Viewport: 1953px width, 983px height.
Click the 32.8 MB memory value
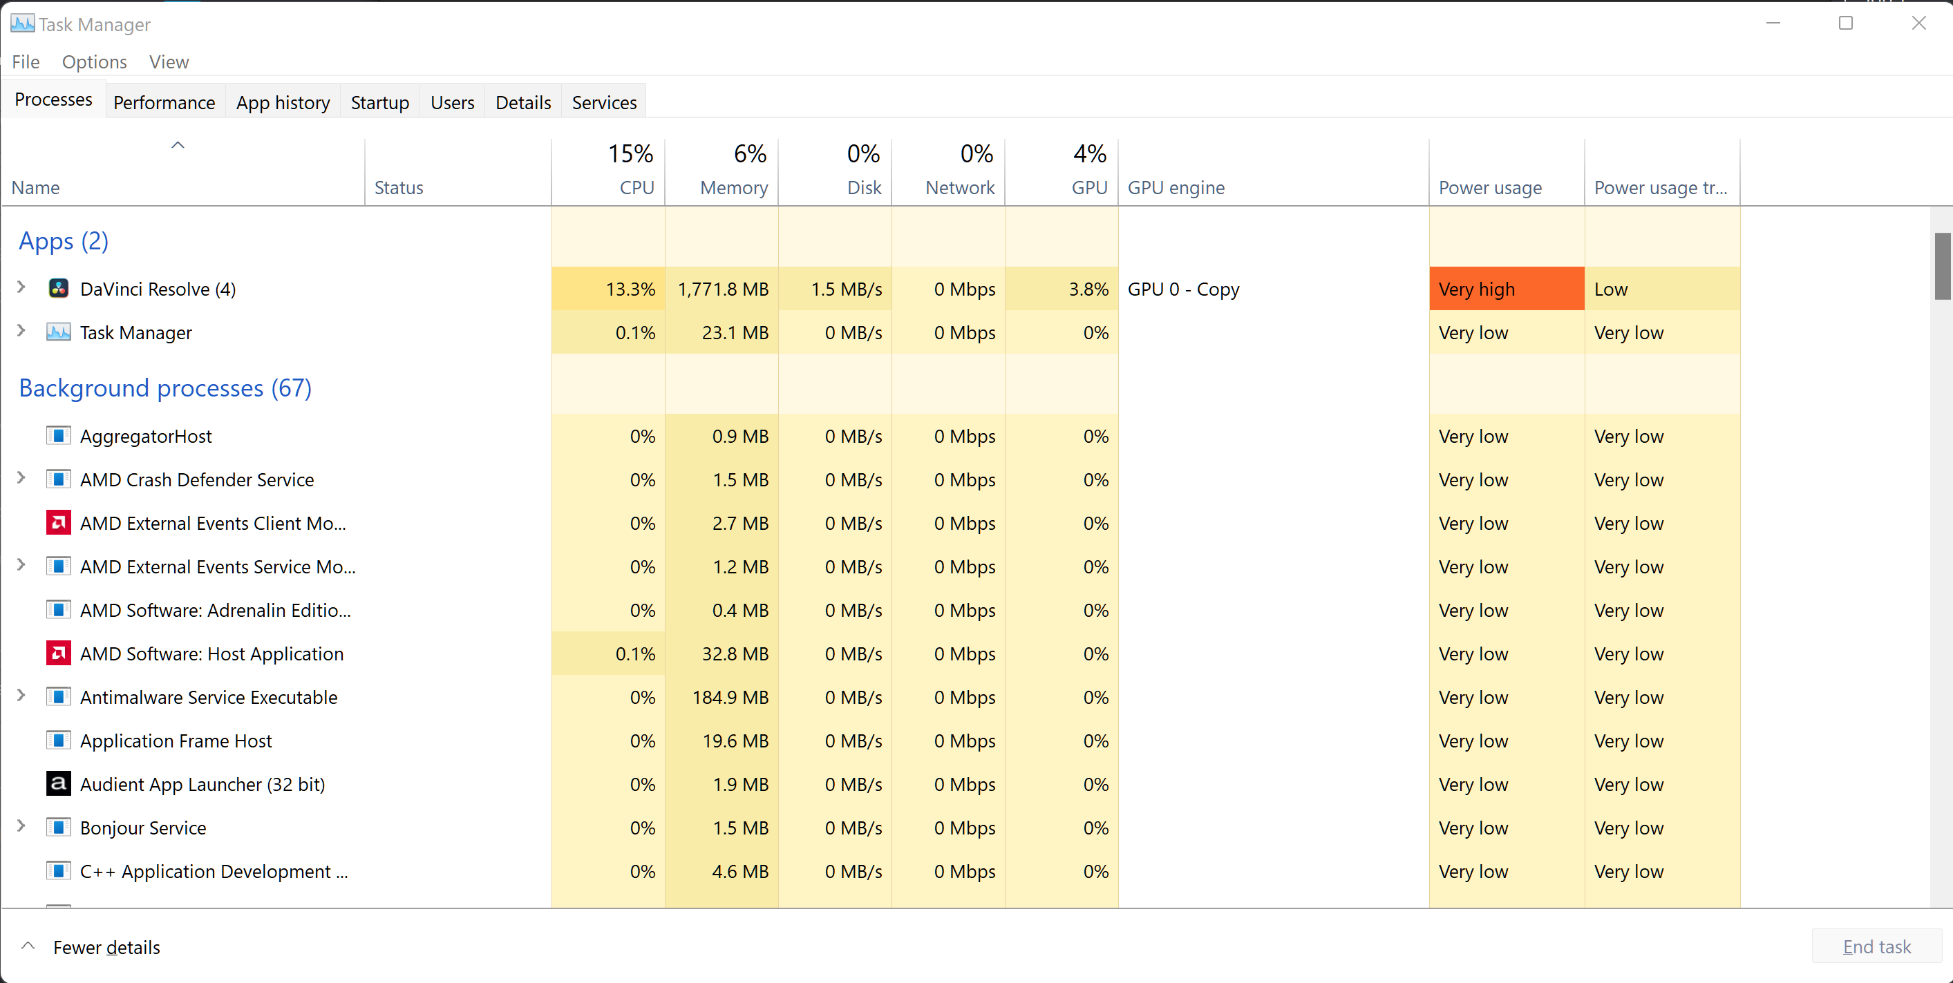tap(735, 654)
